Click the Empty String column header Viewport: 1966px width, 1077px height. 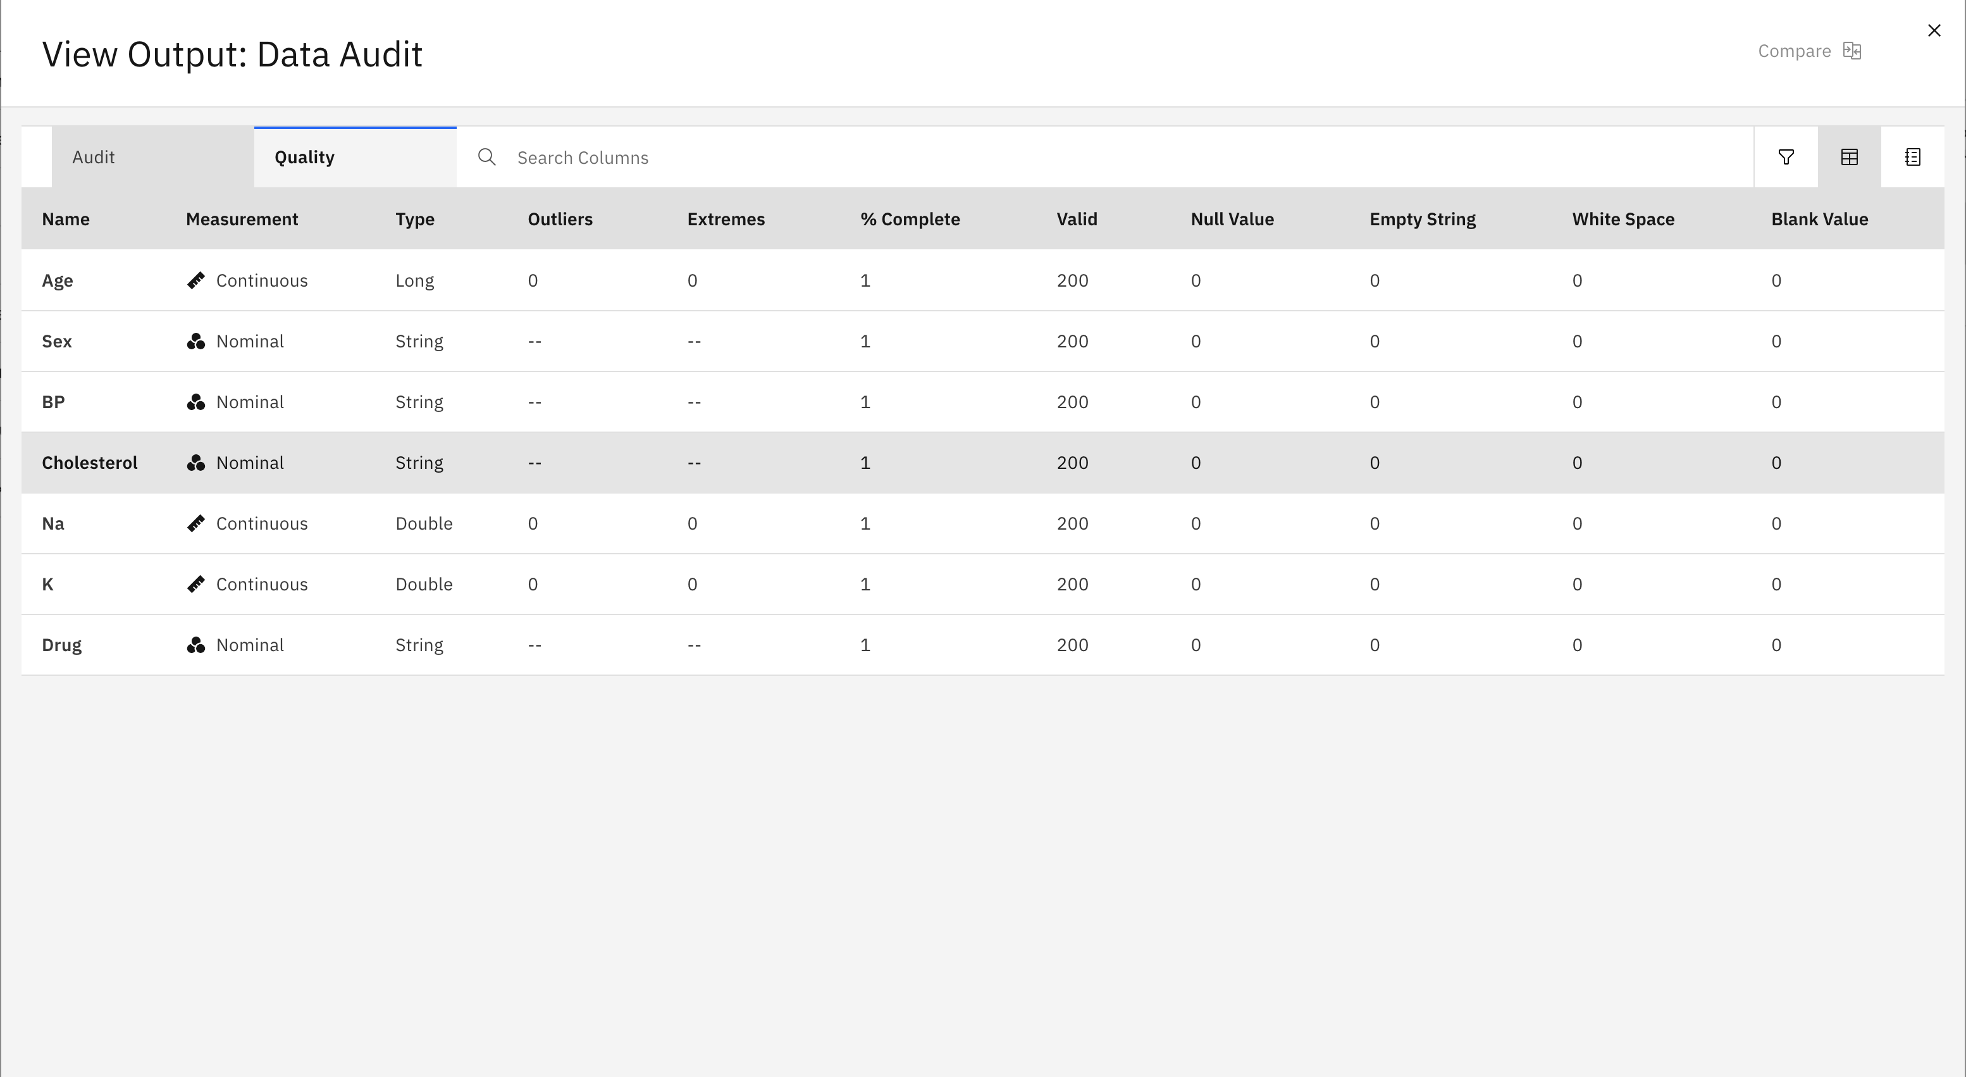click(x=1423, y=220)
